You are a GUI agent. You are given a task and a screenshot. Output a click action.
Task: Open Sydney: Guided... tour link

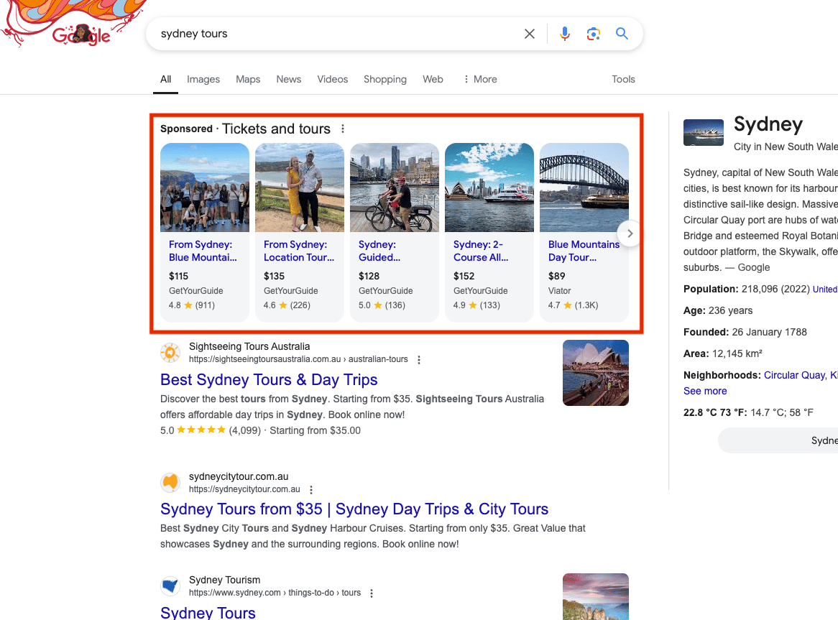[379, 251]
